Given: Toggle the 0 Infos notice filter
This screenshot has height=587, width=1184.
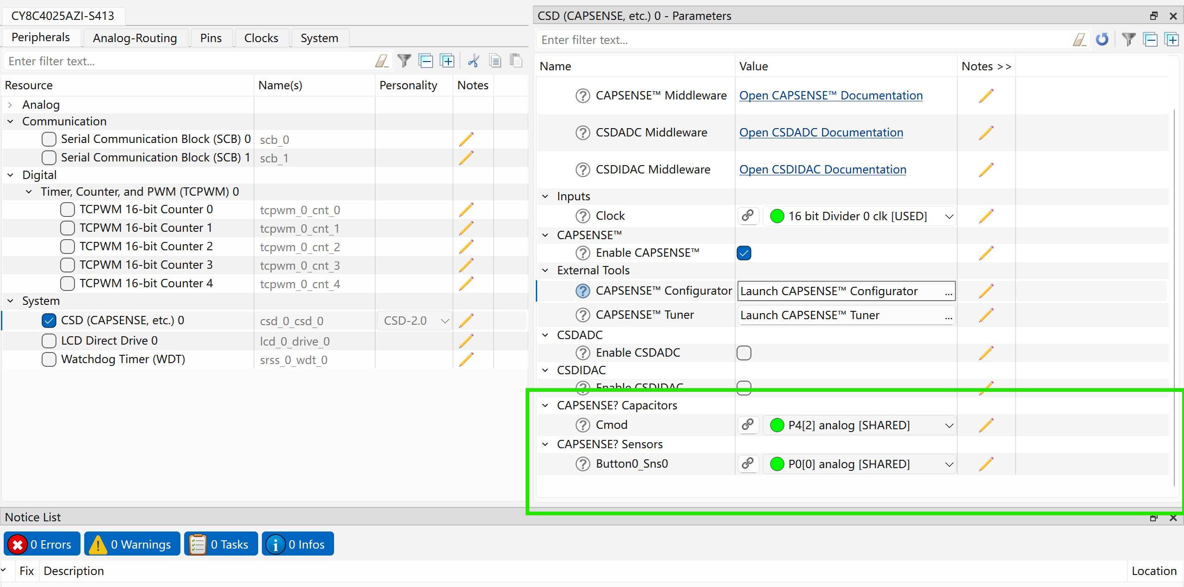Looking at the screenshot, I should 298,544.
